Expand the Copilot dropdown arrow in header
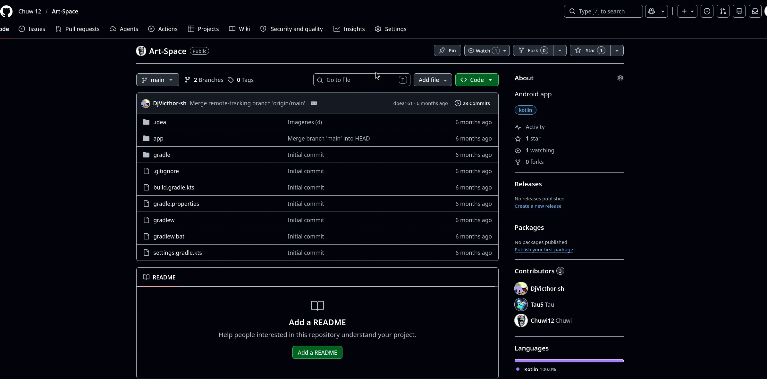The height and width of the screenshot is (379, 767). tap(663, 11)
